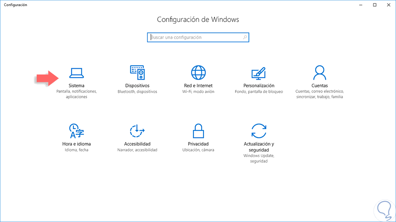Click 'Cuentas, correo electrónico, sincronizar' description
The width and height of the screenshot is (396, 222).
pyautogui.click(x=319, y=94)
